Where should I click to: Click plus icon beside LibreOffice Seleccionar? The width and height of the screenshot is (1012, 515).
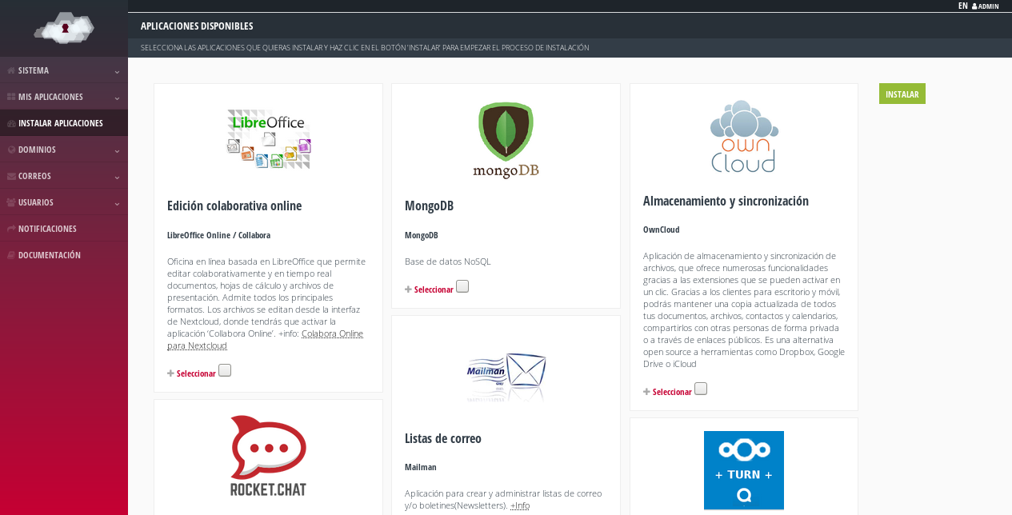pyautogui.click(x=170, y=373)
